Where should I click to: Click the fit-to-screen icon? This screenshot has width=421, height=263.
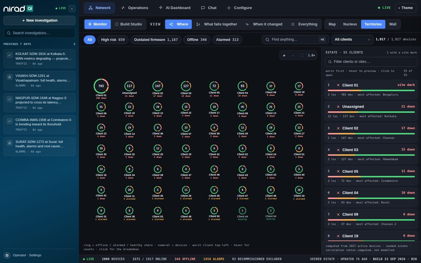click(301, 55)
